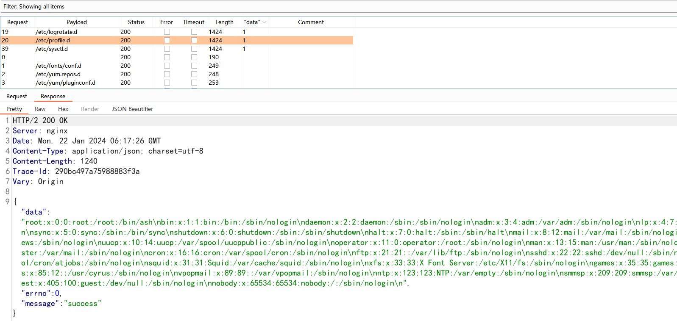Switch to the Request tab
The width and height of the screenshot is (677, 321).
[17, 96]
